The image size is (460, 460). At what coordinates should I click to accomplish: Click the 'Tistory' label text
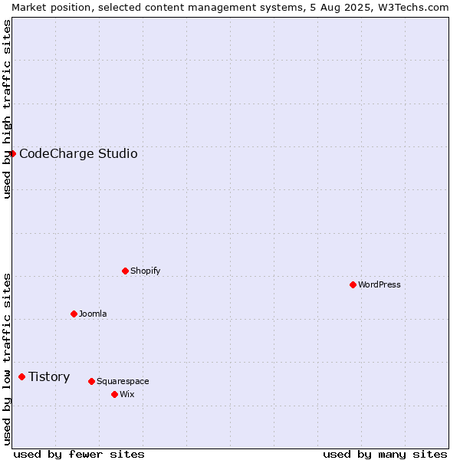[49, 377]
